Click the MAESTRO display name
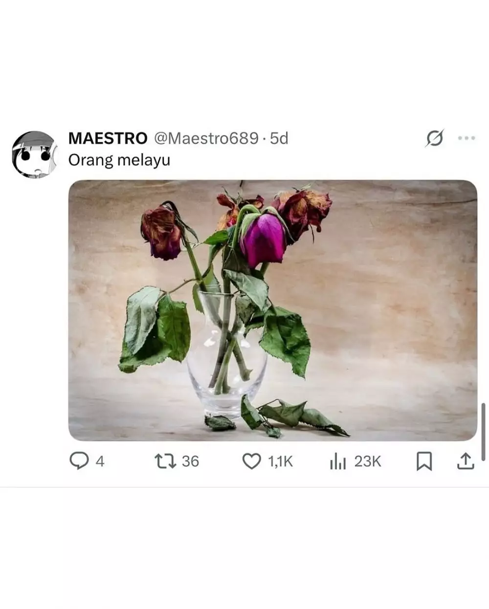489x609 pixels. click(108, 138)
